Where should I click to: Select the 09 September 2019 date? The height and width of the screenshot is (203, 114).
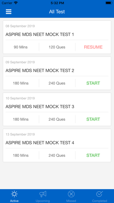(x=20, y=62)
